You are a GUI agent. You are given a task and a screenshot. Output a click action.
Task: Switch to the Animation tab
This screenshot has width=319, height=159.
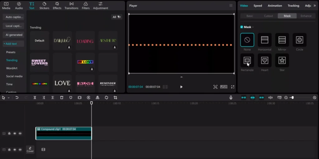[275, 6]
